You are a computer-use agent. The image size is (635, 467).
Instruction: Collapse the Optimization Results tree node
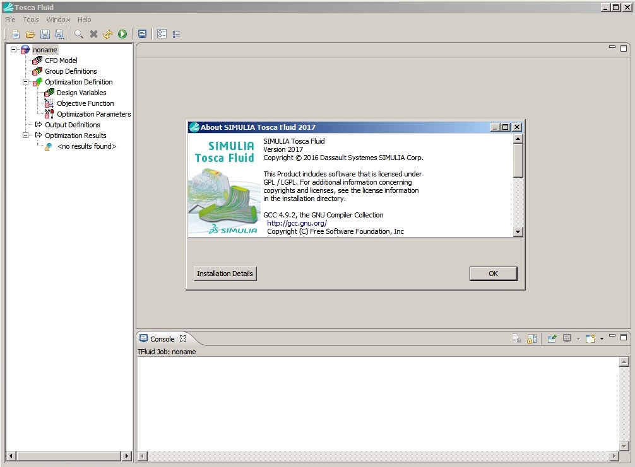tap(25, 135)
